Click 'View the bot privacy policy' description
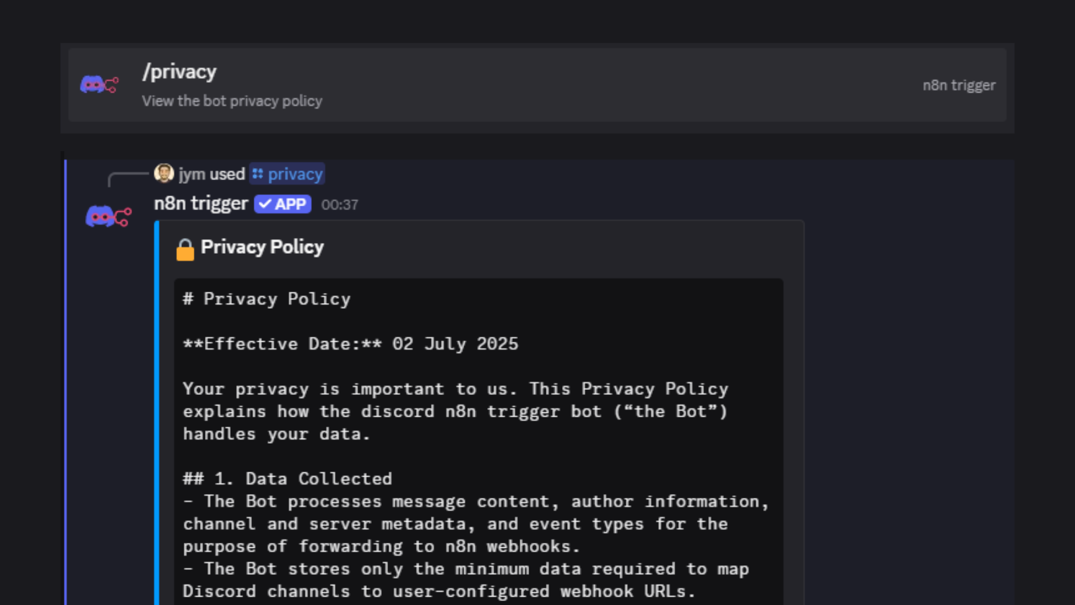 (232, 101)
